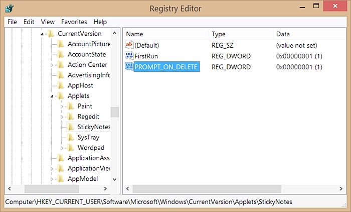Expand the Wordpad tree node
The image size is (351, 212).
click(62, 148)
